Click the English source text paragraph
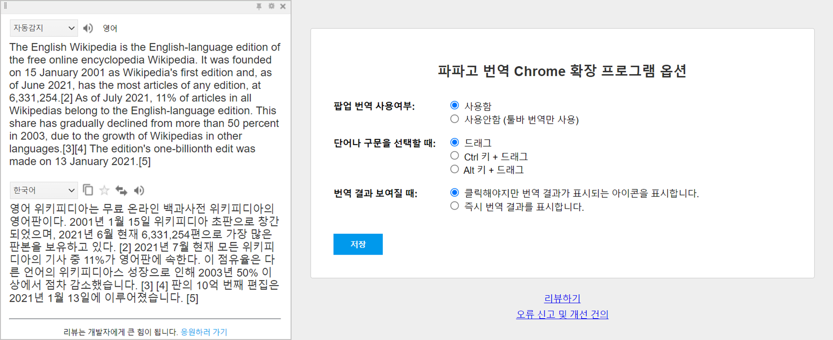 click(x=145, y=104)
